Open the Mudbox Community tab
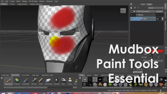167x94 pixels. [36, 4]
